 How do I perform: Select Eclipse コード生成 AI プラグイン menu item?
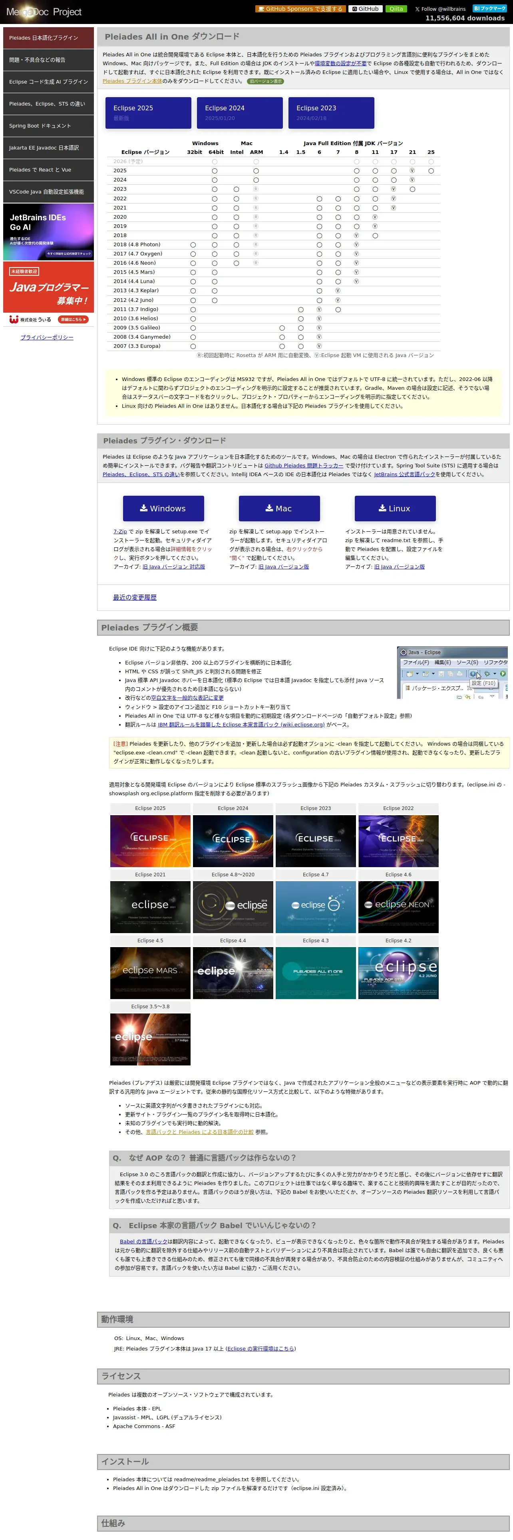coord(48,82)
